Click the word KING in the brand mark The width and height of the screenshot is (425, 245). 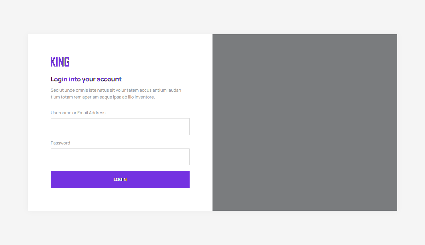pyautogui.click(x=60, y=62)
